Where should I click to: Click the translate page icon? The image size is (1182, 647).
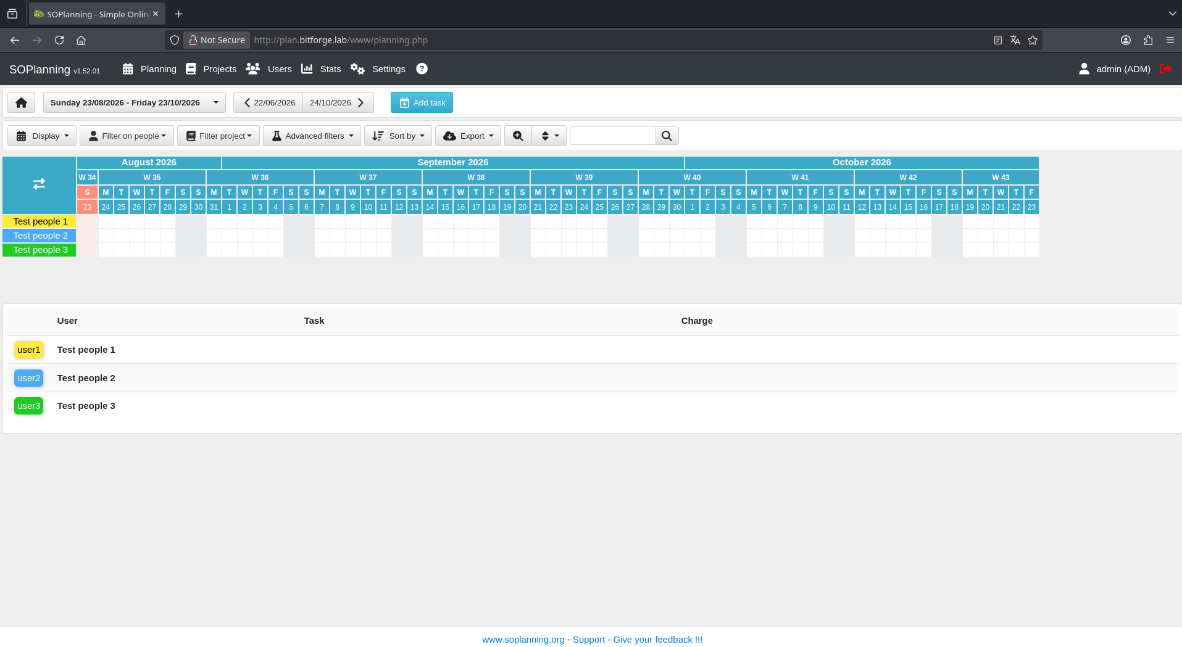click(x=1015, y=40)
